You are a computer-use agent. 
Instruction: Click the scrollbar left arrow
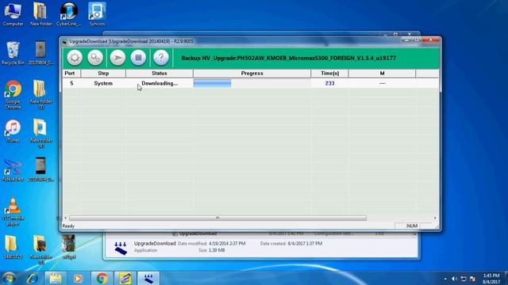click(x=65, y=218)
